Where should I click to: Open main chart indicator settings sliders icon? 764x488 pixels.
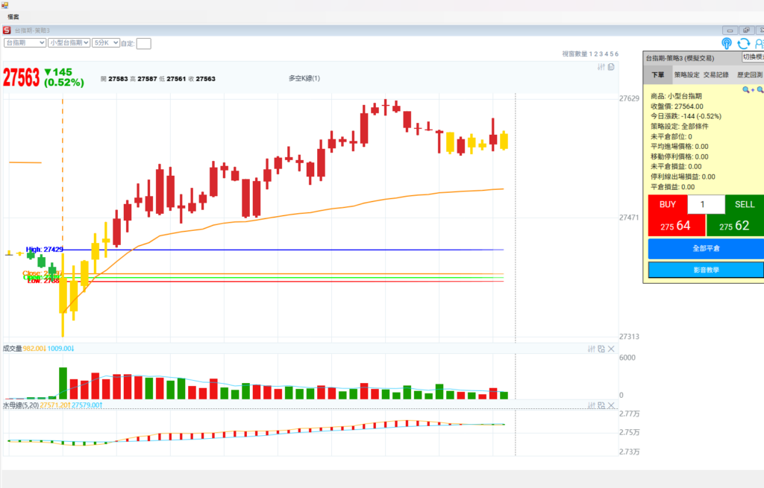601,67
